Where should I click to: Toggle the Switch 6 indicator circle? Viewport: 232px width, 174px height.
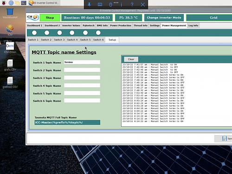tap(98, 33)
